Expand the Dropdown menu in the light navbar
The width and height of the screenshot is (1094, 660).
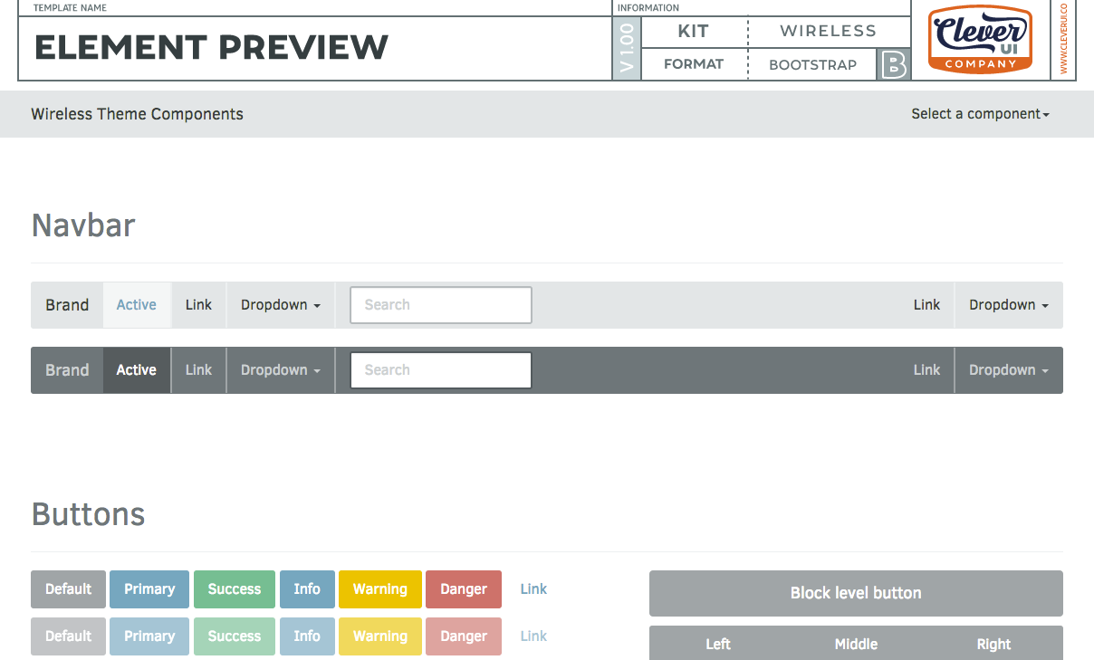point(280,305)
